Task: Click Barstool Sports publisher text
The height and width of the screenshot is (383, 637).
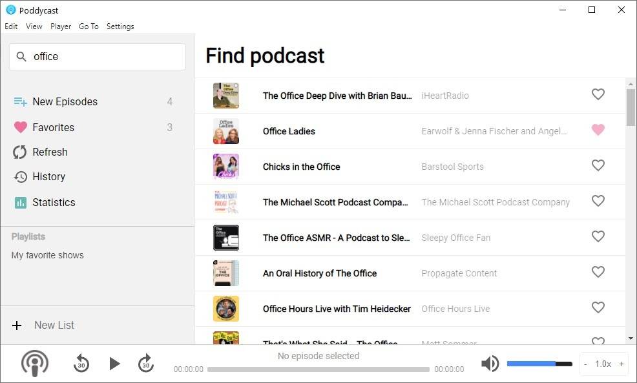Action: click(x=453, y=167)
